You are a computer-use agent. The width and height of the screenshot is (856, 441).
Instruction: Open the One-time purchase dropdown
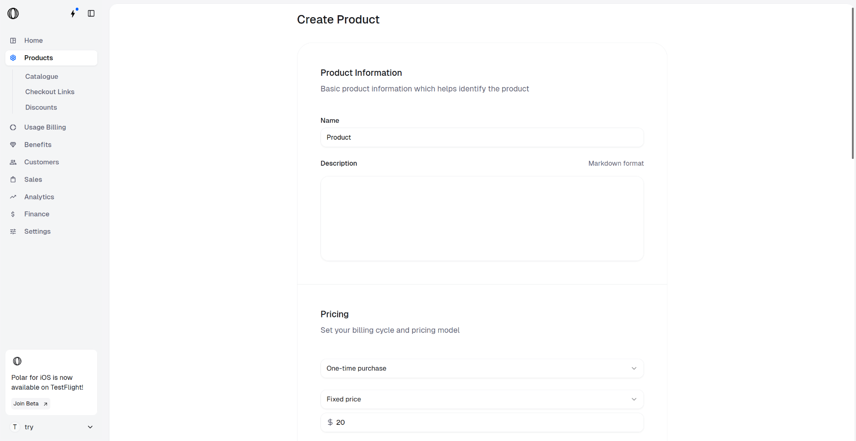482,369
